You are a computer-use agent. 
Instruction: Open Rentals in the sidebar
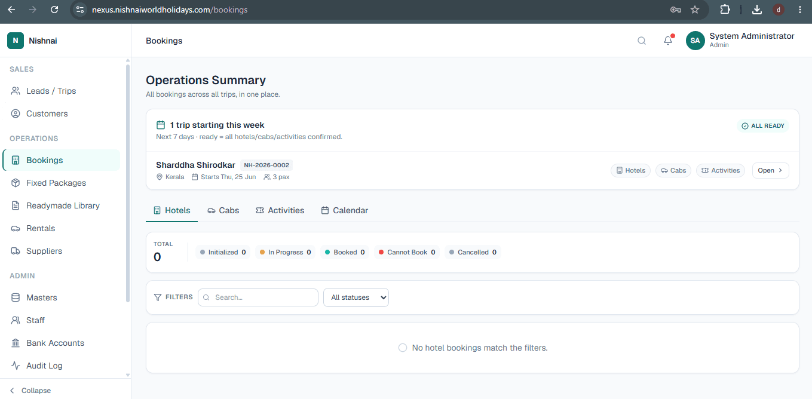62,228
